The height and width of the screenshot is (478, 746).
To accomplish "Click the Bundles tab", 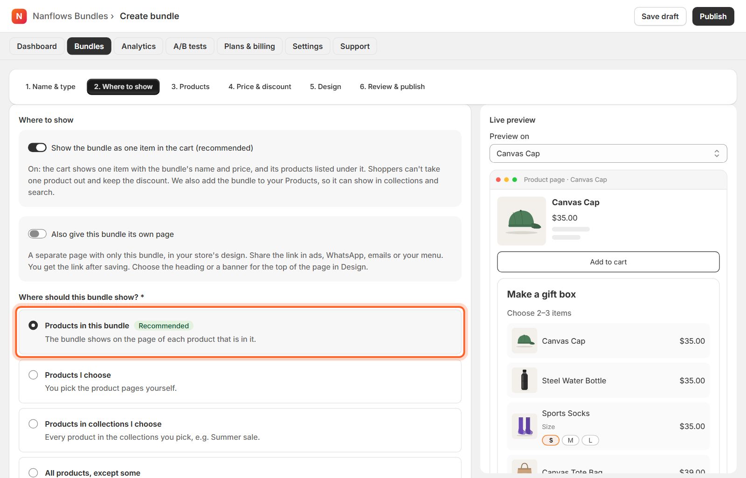I will click(89, 46).
